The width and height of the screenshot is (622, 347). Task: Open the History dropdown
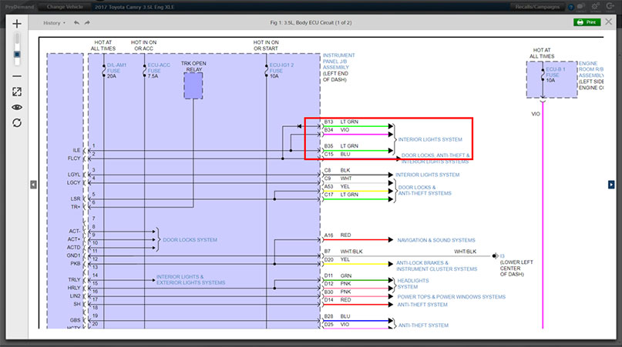tap(54, 23)
